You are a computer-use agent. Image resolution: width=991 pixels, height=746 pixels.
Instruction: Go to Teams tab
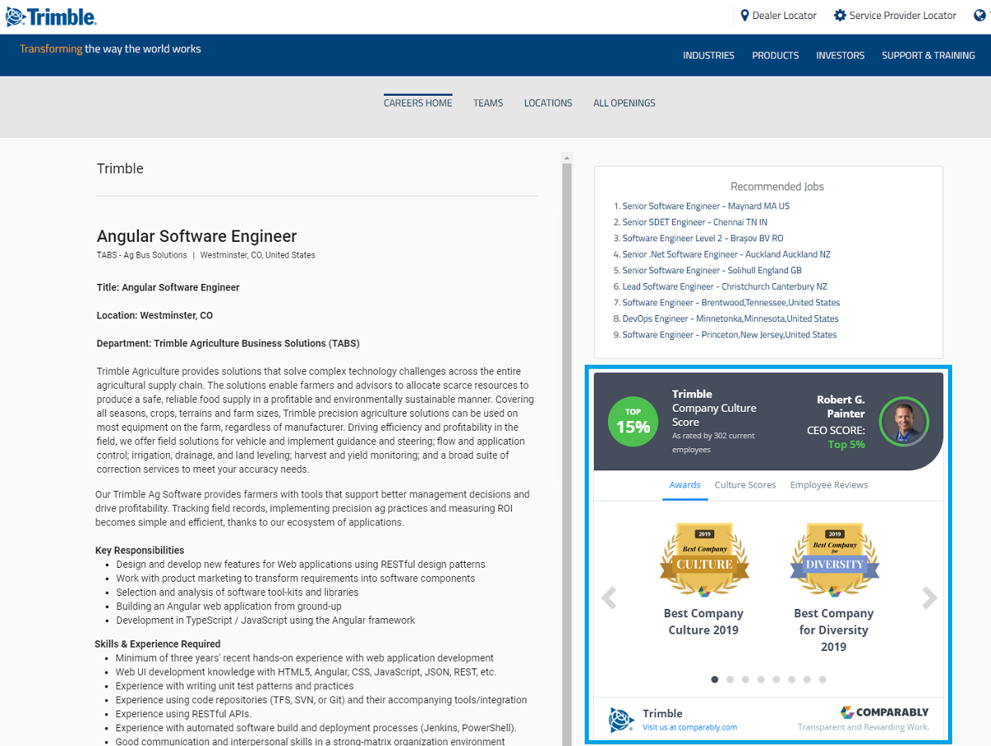pos(488,103)
